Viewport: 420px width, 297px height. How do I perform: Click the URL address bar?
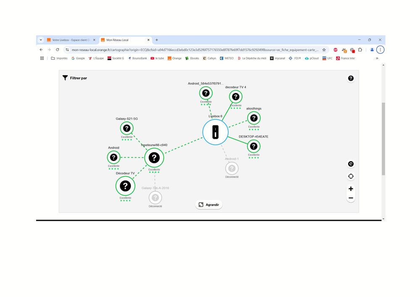193,50
